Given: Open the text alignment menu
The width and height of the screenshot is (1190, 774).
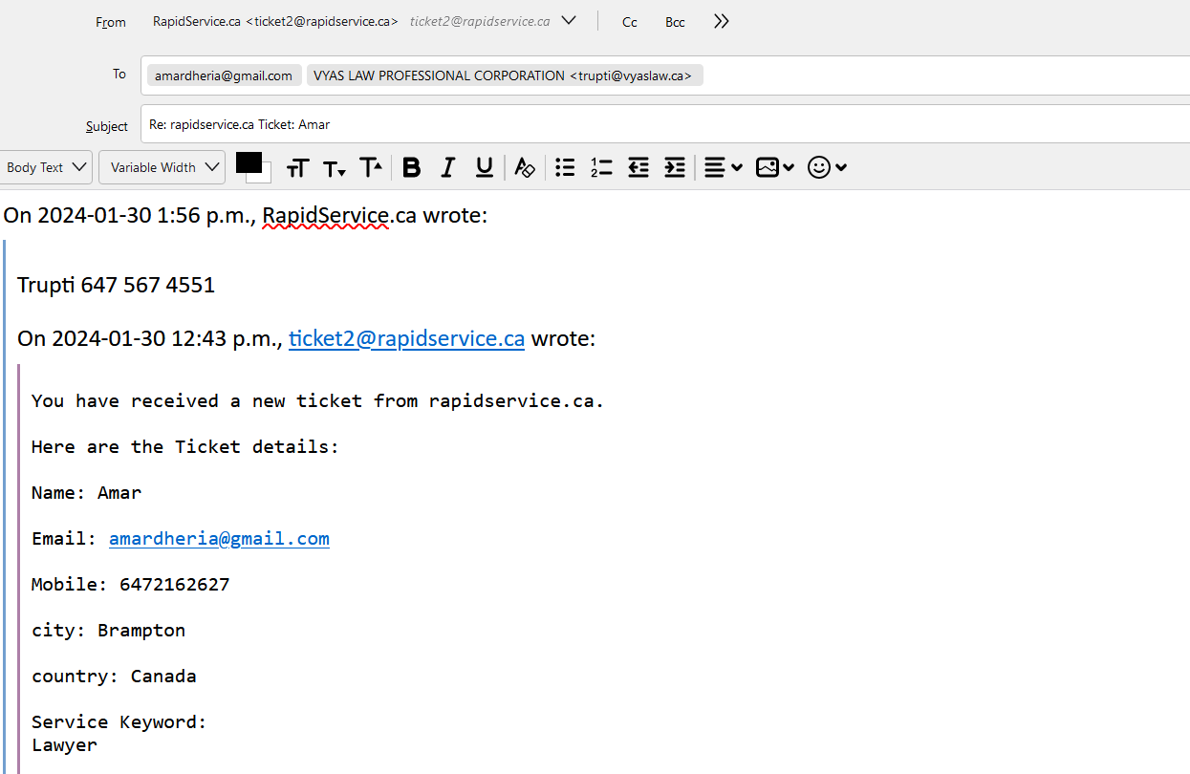Looking at the screenshot, I should (723, 167).
